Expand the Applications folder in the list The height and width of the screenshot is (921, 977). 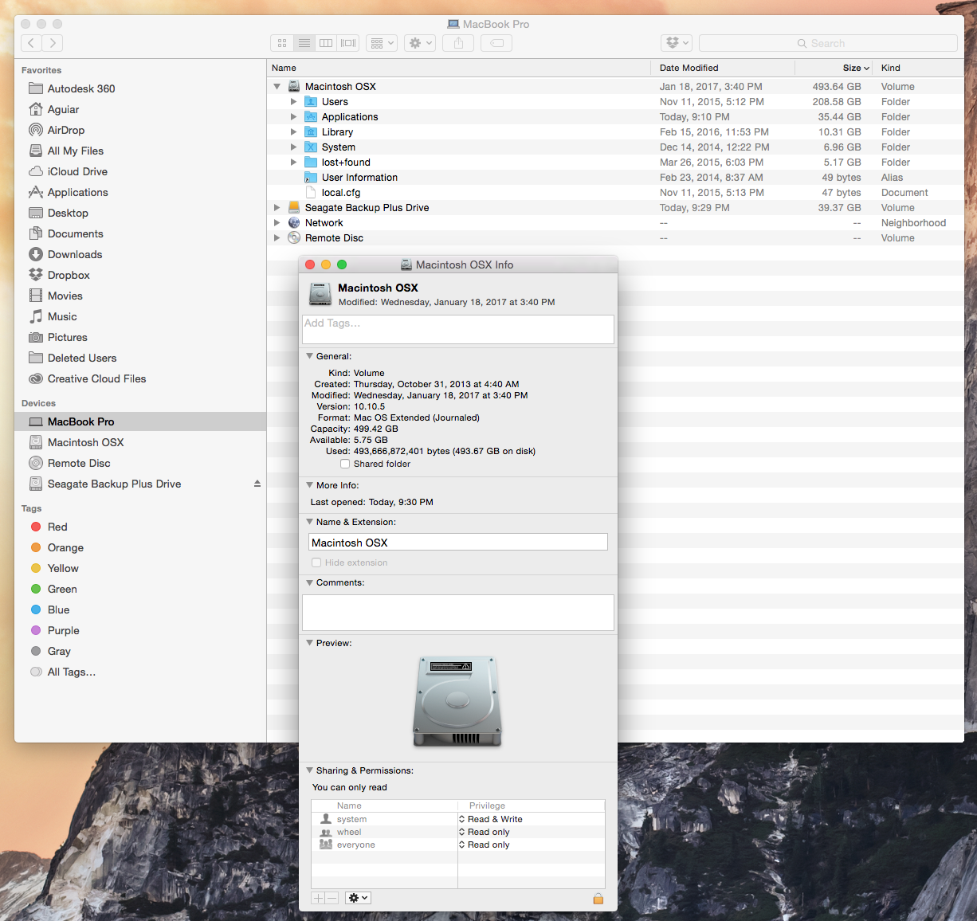pos(293,116)
